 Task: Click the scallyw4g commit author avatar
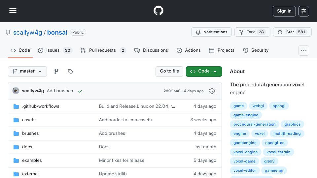16,91
